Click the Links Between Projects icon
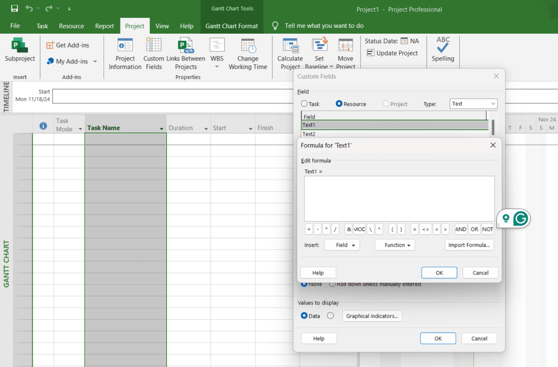Image resolution: width=558 pixels, height=367 pixels. coord(186,53)
